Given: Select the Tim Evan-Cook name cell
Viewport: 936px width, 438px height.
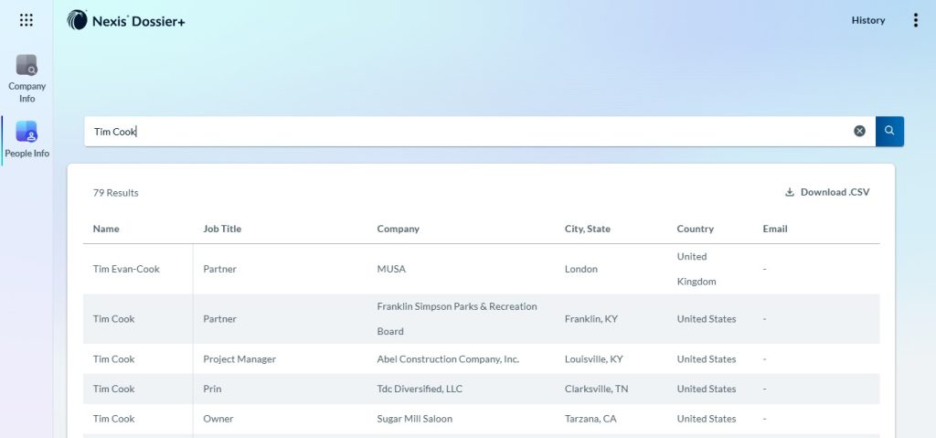Looking at the screenshot, I should tap(126, 269).
